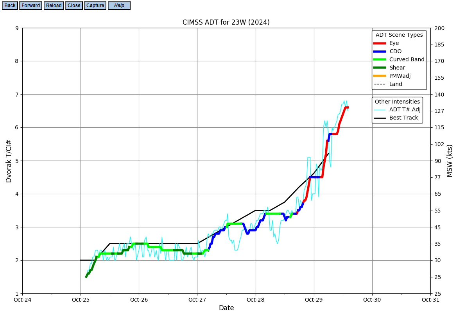Click the blue CDO legend line
Screen dimensions: 457x311
tap(380, 51)
